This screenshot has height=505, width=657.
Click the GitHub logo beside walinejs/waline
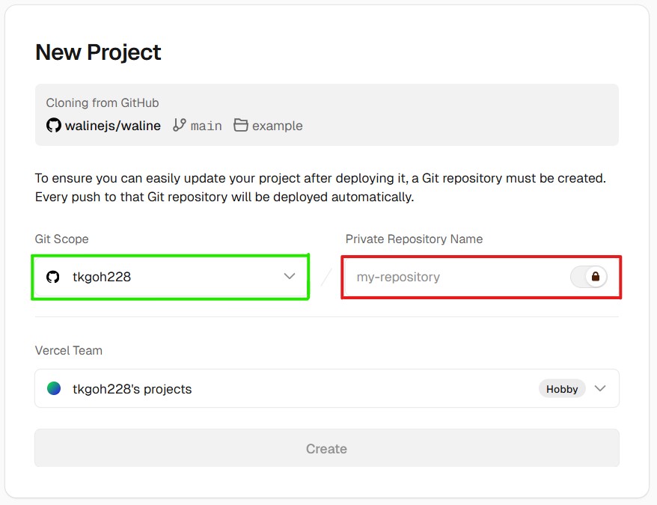coord(53,126)
